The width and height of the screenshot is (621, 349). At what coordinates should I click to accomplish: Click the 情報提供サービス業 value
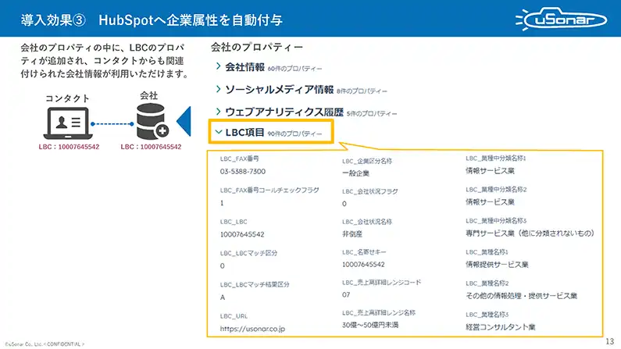[x=497, y=265]
